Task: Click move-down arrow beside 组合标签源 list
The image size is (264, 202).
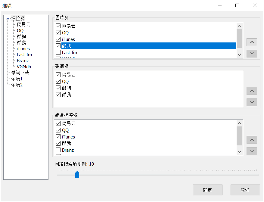Action: (x=252, y=151)
